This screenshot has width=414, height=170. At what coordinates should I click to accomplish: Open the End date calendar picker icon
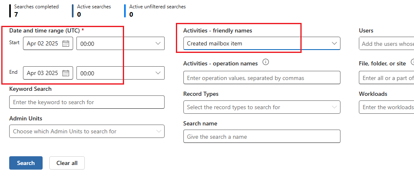tap(66, 73)
